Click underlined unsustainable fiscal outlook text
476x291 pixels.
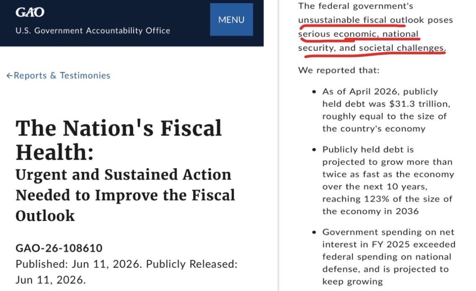click(x=361, y=20)
